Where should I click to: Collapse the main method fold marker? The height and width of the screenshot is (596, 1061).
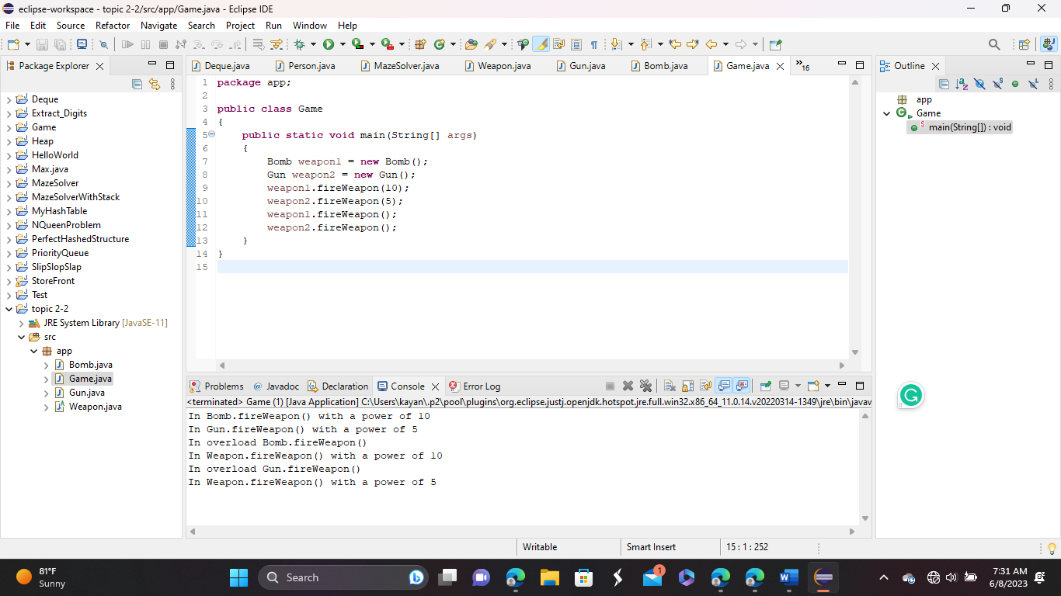point(210,135)
